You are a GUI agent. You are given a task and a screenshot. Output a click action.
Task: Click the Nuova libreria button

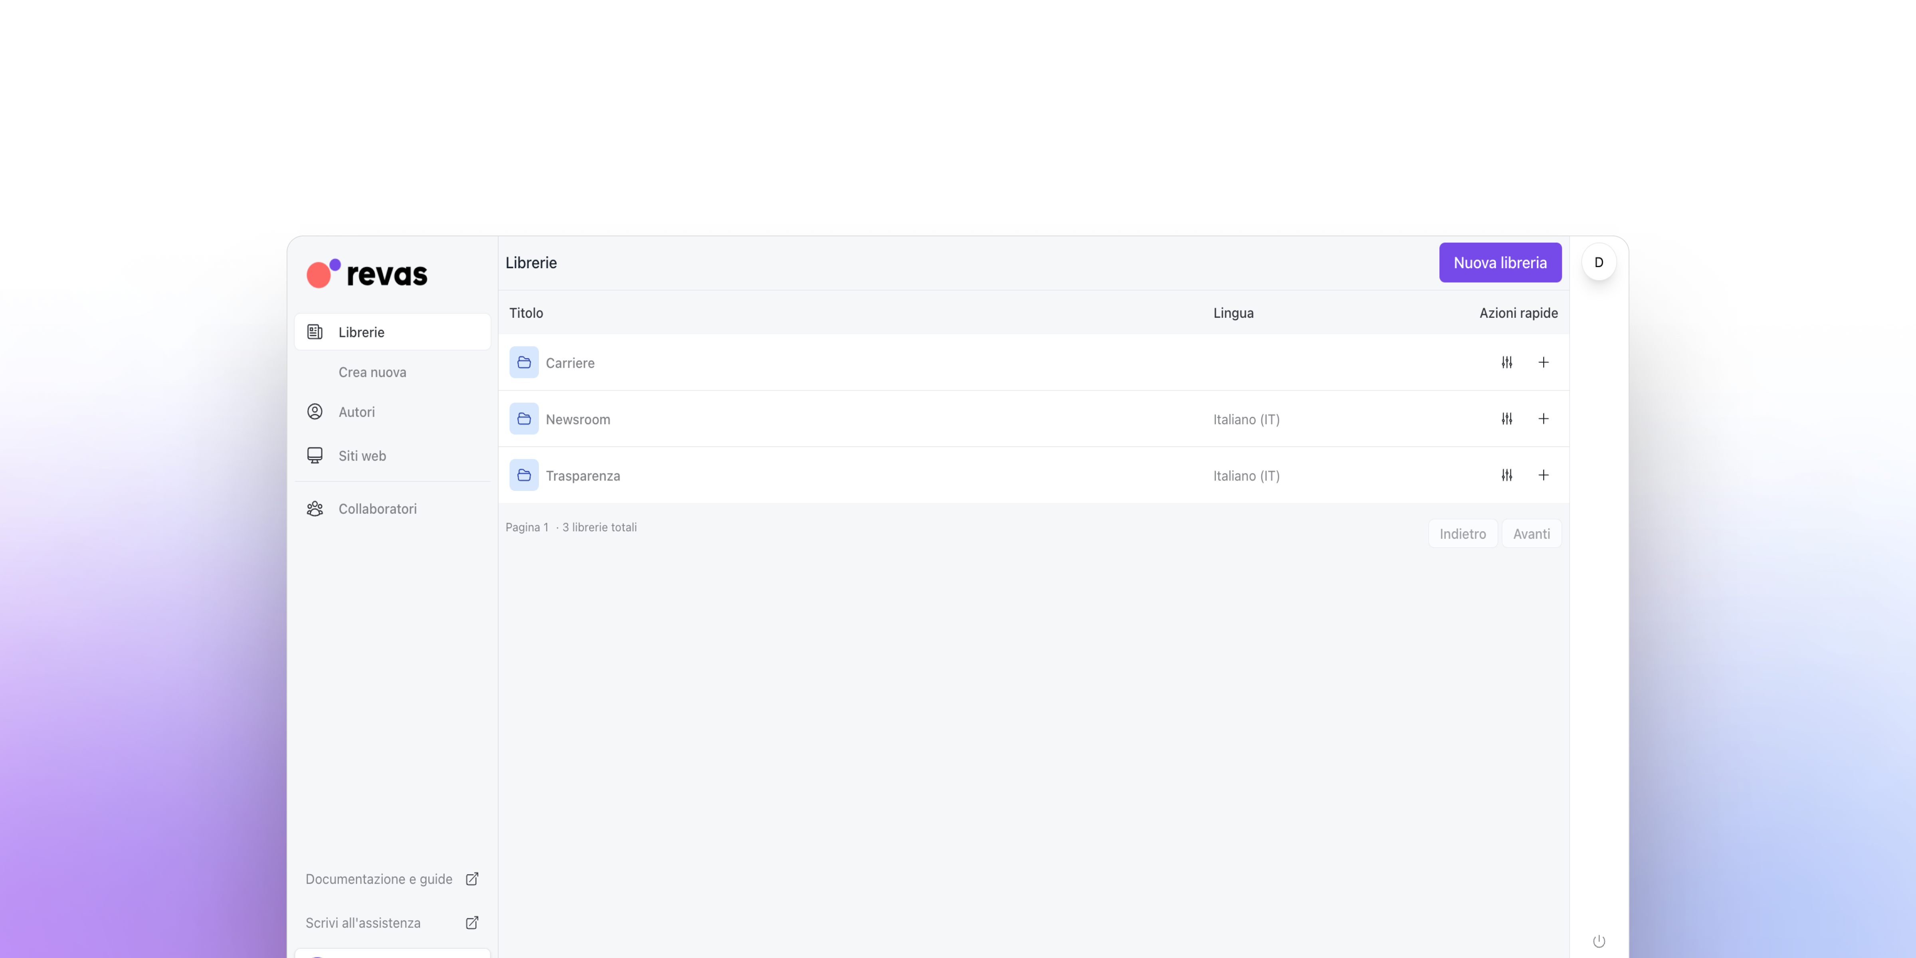point(1500,262)
